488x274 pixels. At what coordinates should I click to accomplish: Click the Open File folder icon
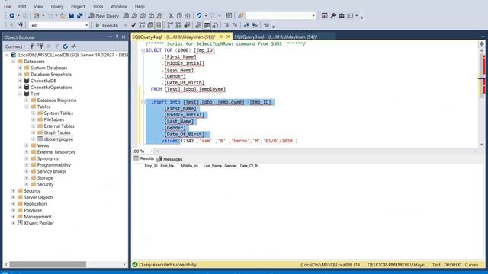click(63, 15)
